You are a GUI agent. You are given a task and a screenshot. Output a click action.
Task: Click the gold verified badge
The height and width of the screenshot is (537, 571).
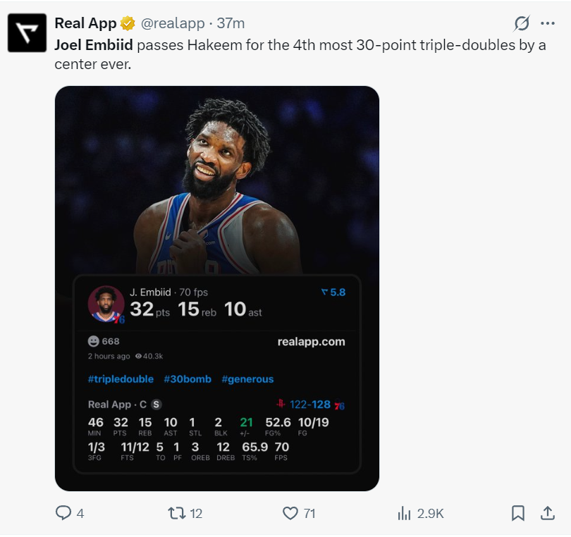pos(128,23)
